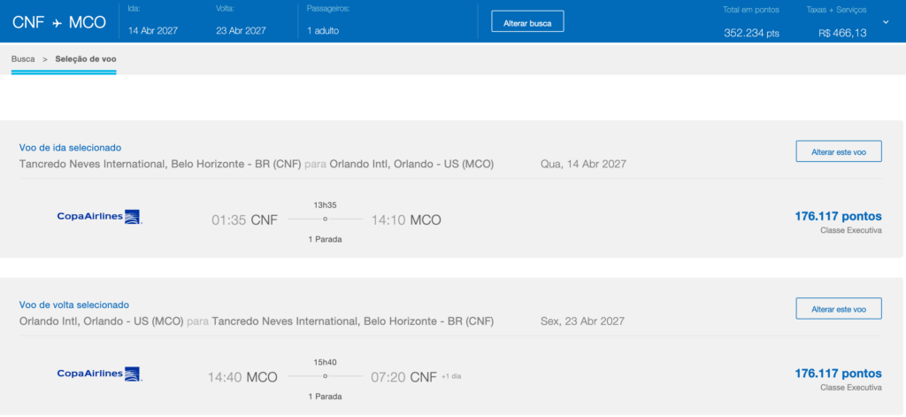Change the selected outbound flight (Voo de ida)
This screenshot has width=906, height=417.
[x=839, y=152]
